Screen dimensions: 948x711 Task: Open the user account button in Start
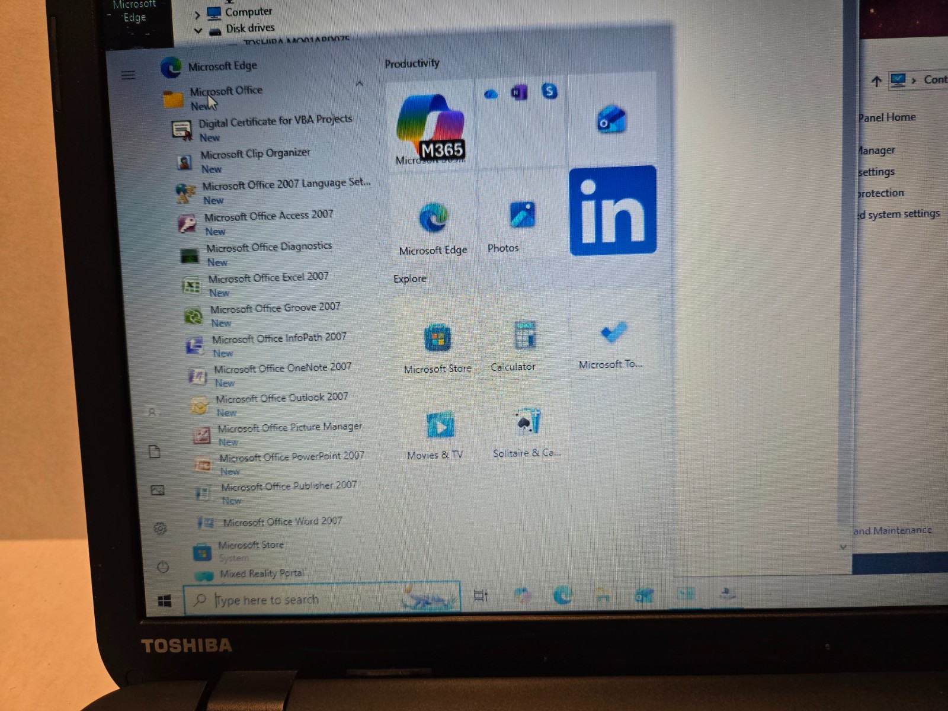(x=152, y=412)
